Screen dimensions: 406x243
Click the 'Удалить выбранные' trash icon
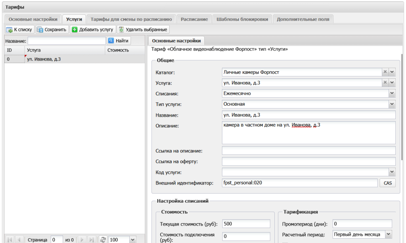click(x=121, y=29)
